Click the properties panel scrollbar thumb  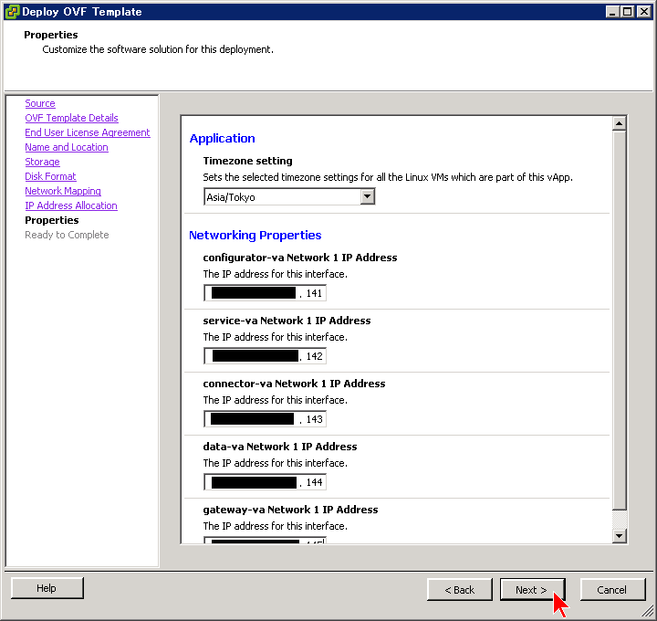coord(619,321)
